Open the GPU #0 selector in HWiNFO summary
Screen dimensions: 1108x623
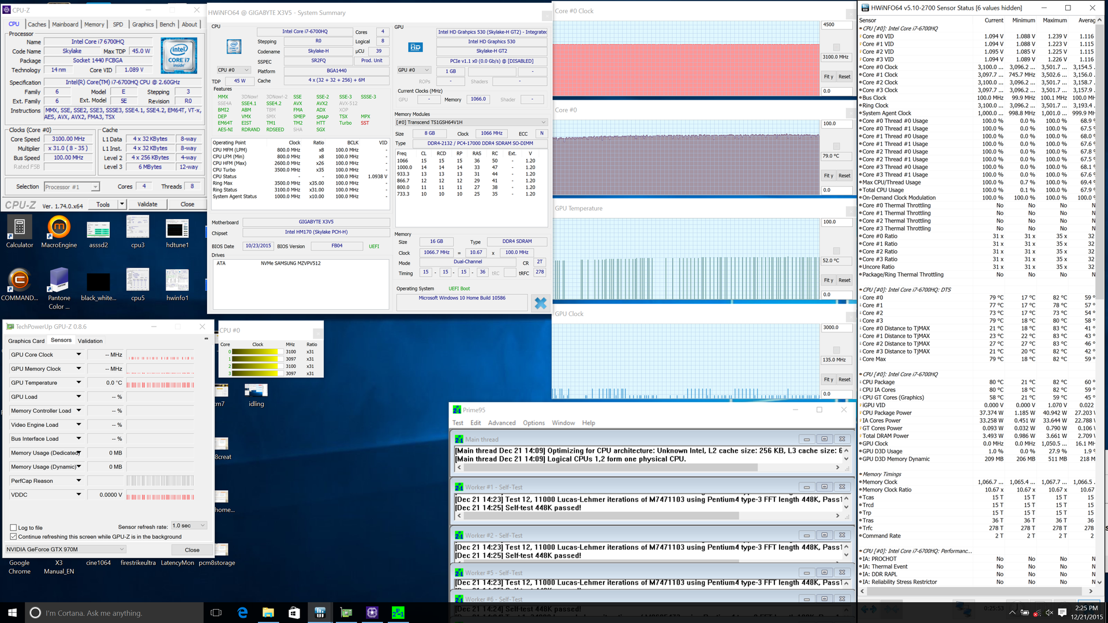pyautogui.click(x=414, y=70)
